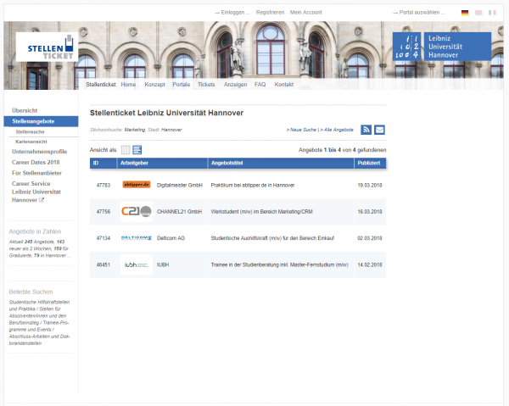The width and height of the screenshot is (509, 406).
Task: Select English language flag
Action: click(x=478, y=13)
